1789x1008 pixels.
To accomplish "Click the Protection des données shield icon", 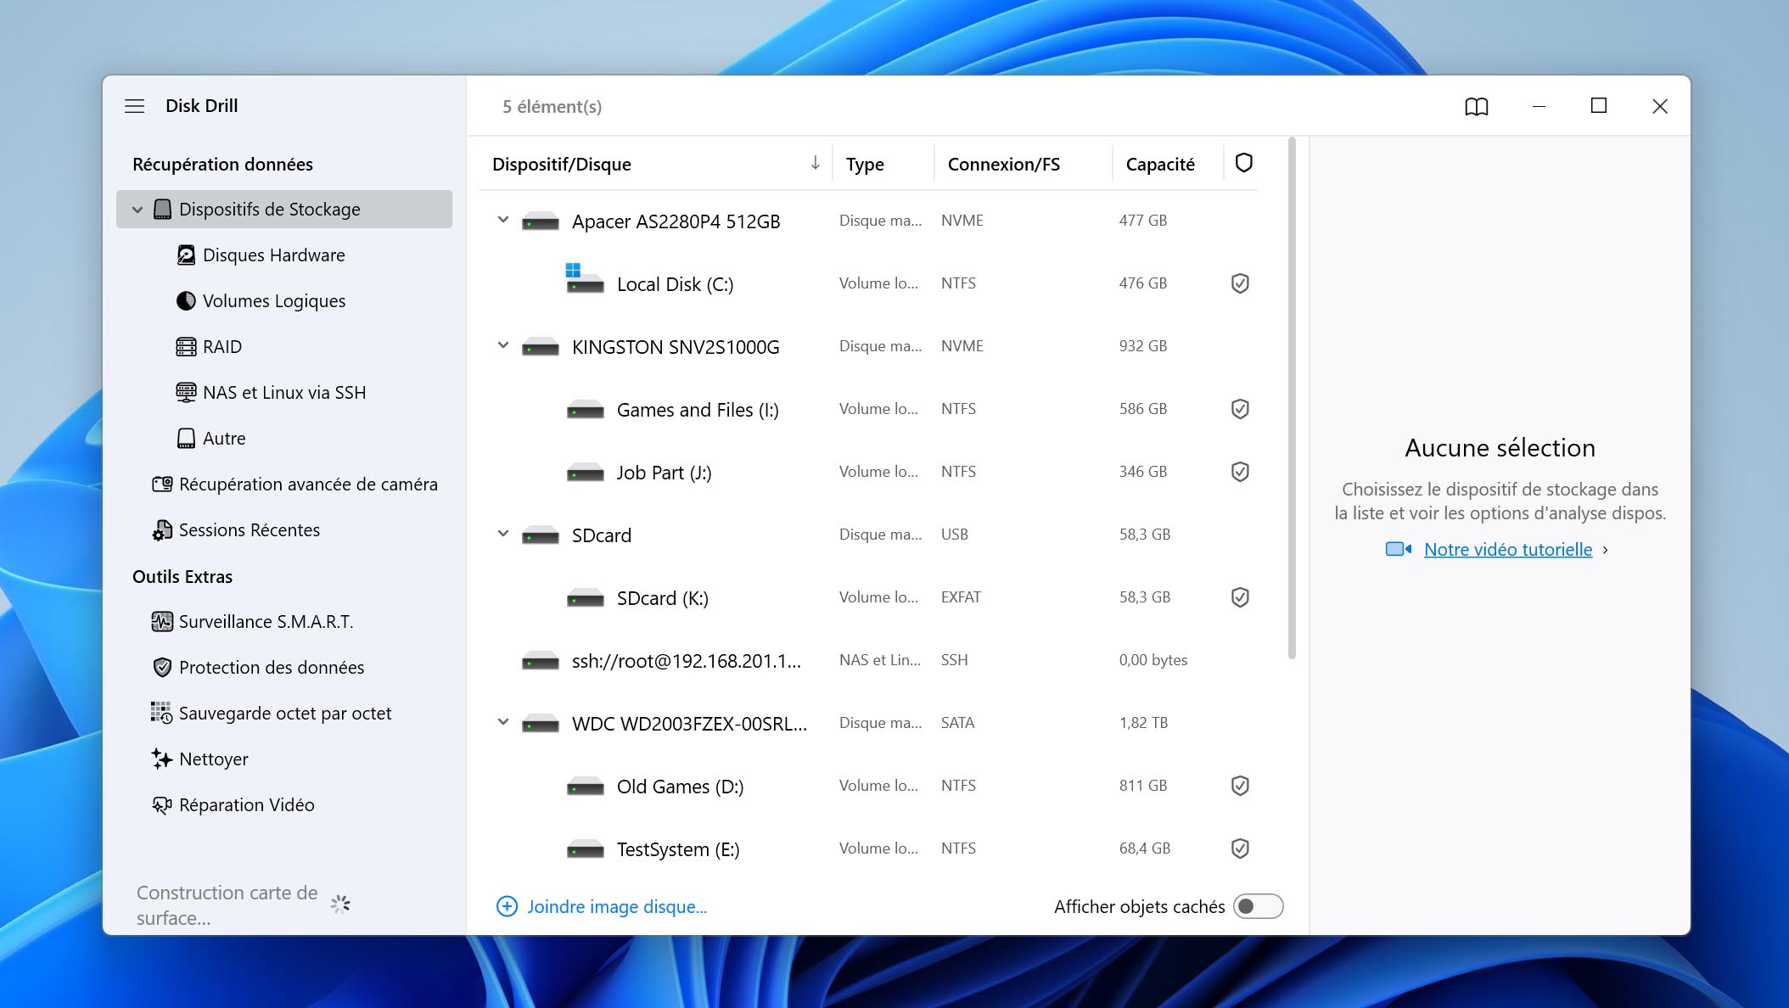I will [162, 668].
